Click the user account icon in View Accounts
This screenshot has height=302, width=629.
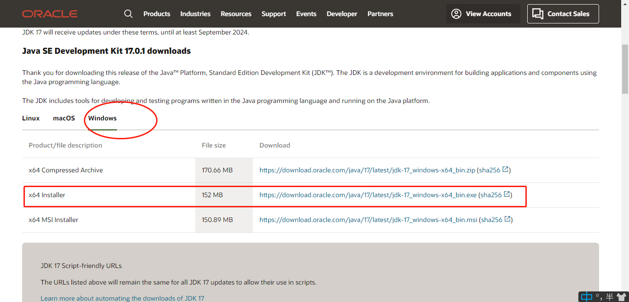click(456, 14)
